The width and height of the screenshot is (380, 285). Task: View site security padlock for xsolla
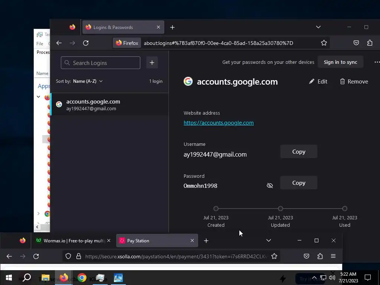pos(79,256)
